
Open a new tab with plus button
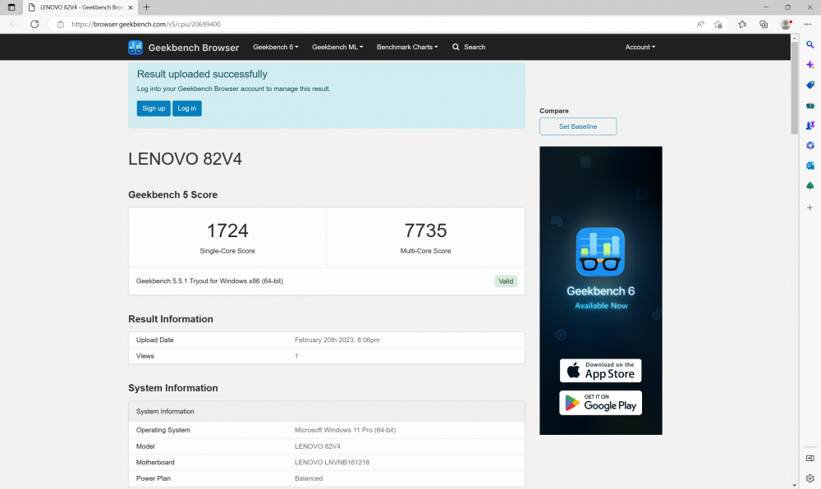click(147, 7)
